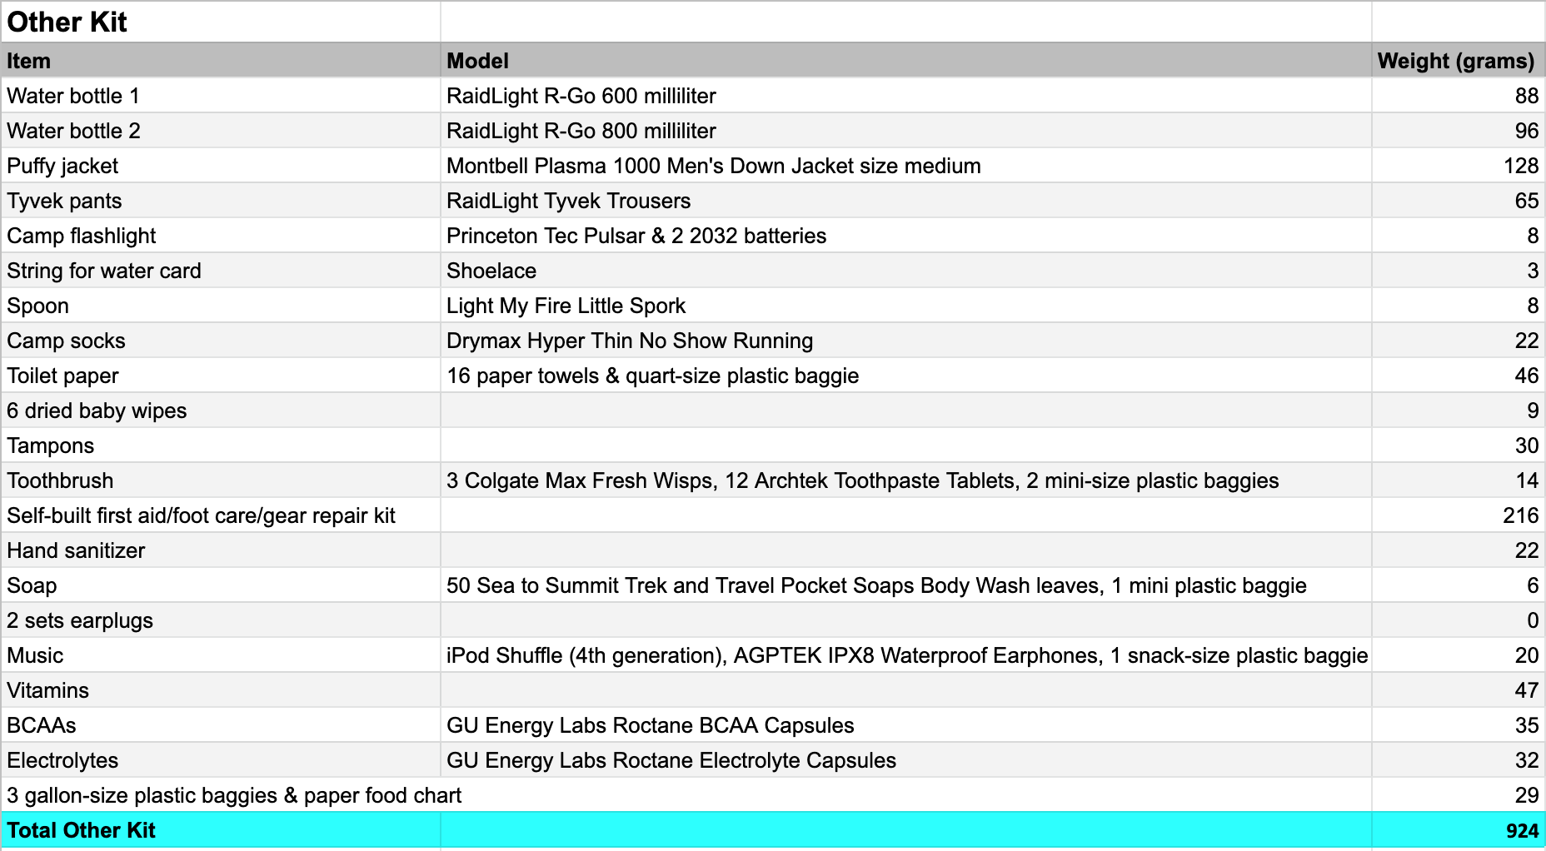Select the 'Tyvek pants' cell
The height and width of the screenshot is (851, 1546).
click(x=221, y=201)
